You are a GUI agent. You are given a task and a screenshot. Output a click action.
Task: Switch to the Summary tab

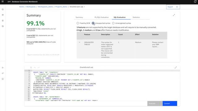pyautogui.click(x=79, y=17)
